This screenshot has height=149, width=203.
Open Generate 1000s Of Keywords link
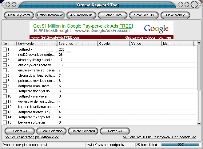tap(160, 137)
